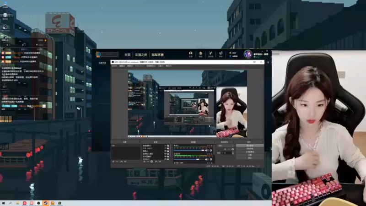Viewport: 366px width, 206px height.
Task: Toggle visibility eye of first source row
Action: (165, 146)
